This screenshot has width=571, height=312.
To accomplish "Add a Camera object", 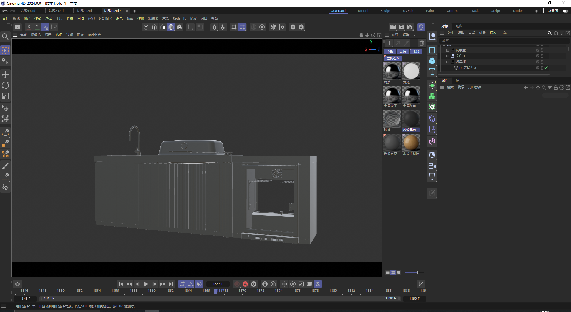I will (432, 166).
